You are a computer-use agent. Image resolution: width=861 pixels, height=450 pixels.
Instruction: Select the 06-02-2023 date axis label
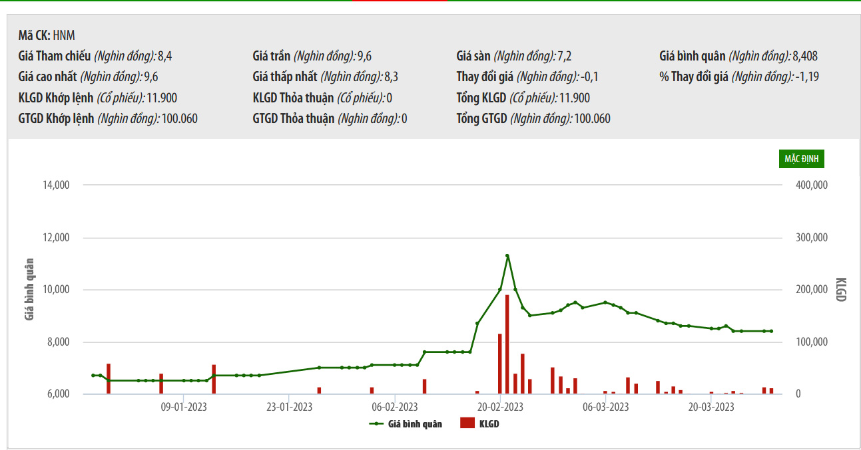pyautogui.click(x=395, y=407)
